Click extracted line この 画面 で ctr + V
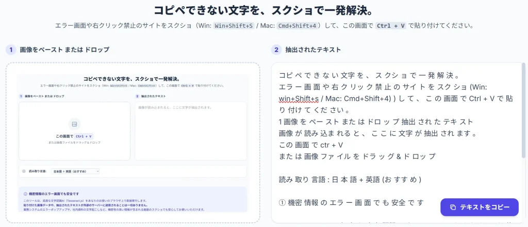 [x=311, y=145]
